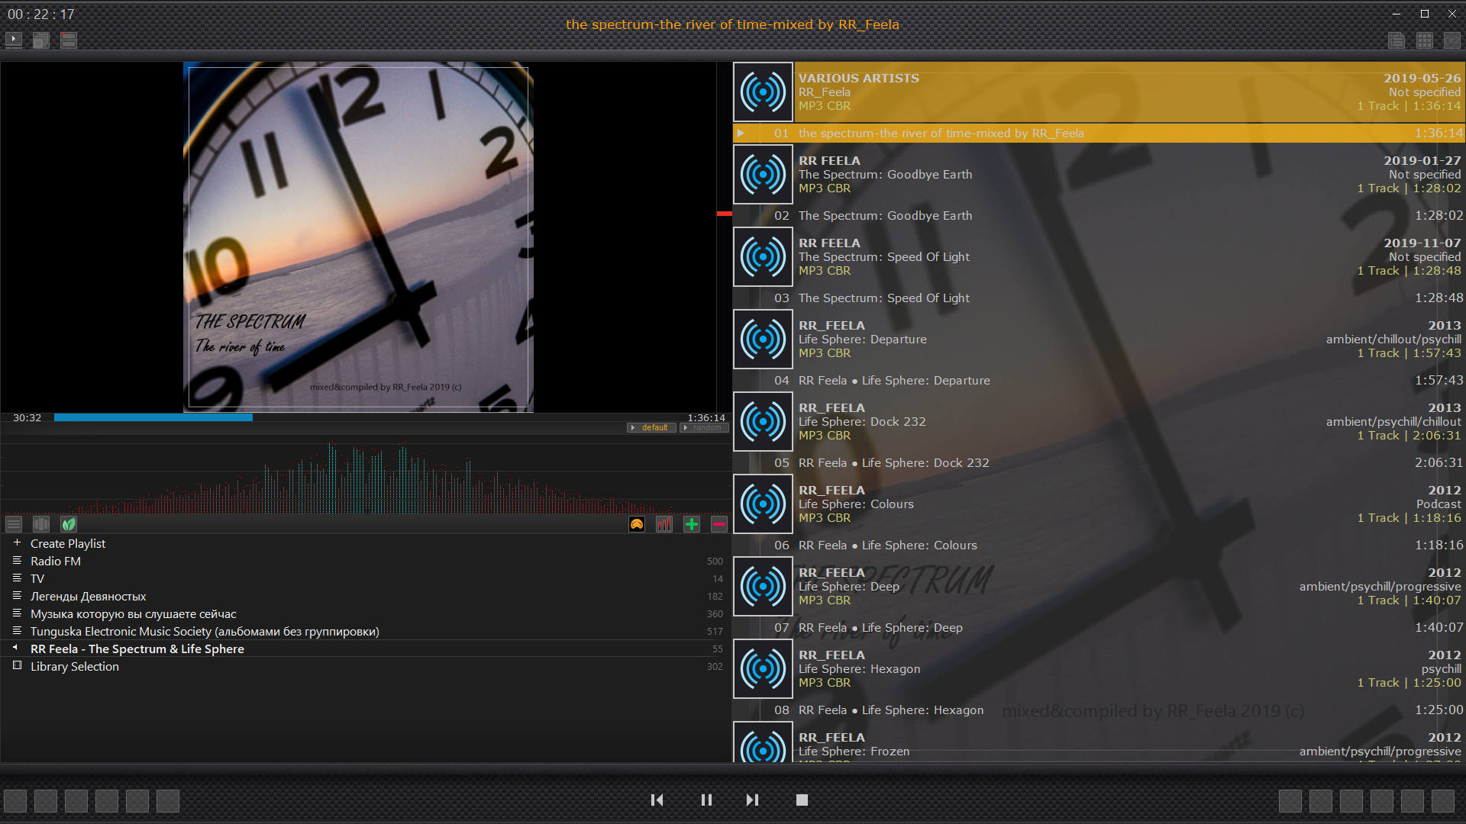Select the Radio FM playlist
1466x824 pixels.
pyautogui.click(x=56, y=561)
